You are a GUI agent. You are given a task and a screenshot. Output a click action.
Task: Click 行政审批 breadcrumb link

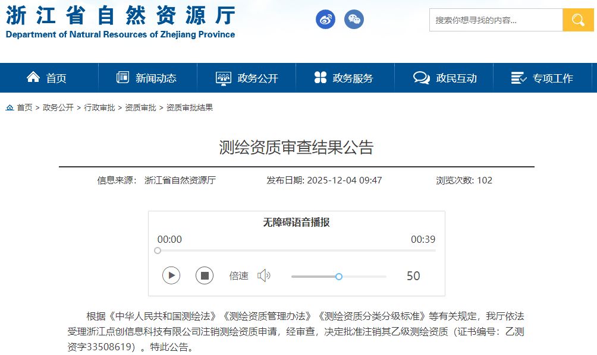99,107
